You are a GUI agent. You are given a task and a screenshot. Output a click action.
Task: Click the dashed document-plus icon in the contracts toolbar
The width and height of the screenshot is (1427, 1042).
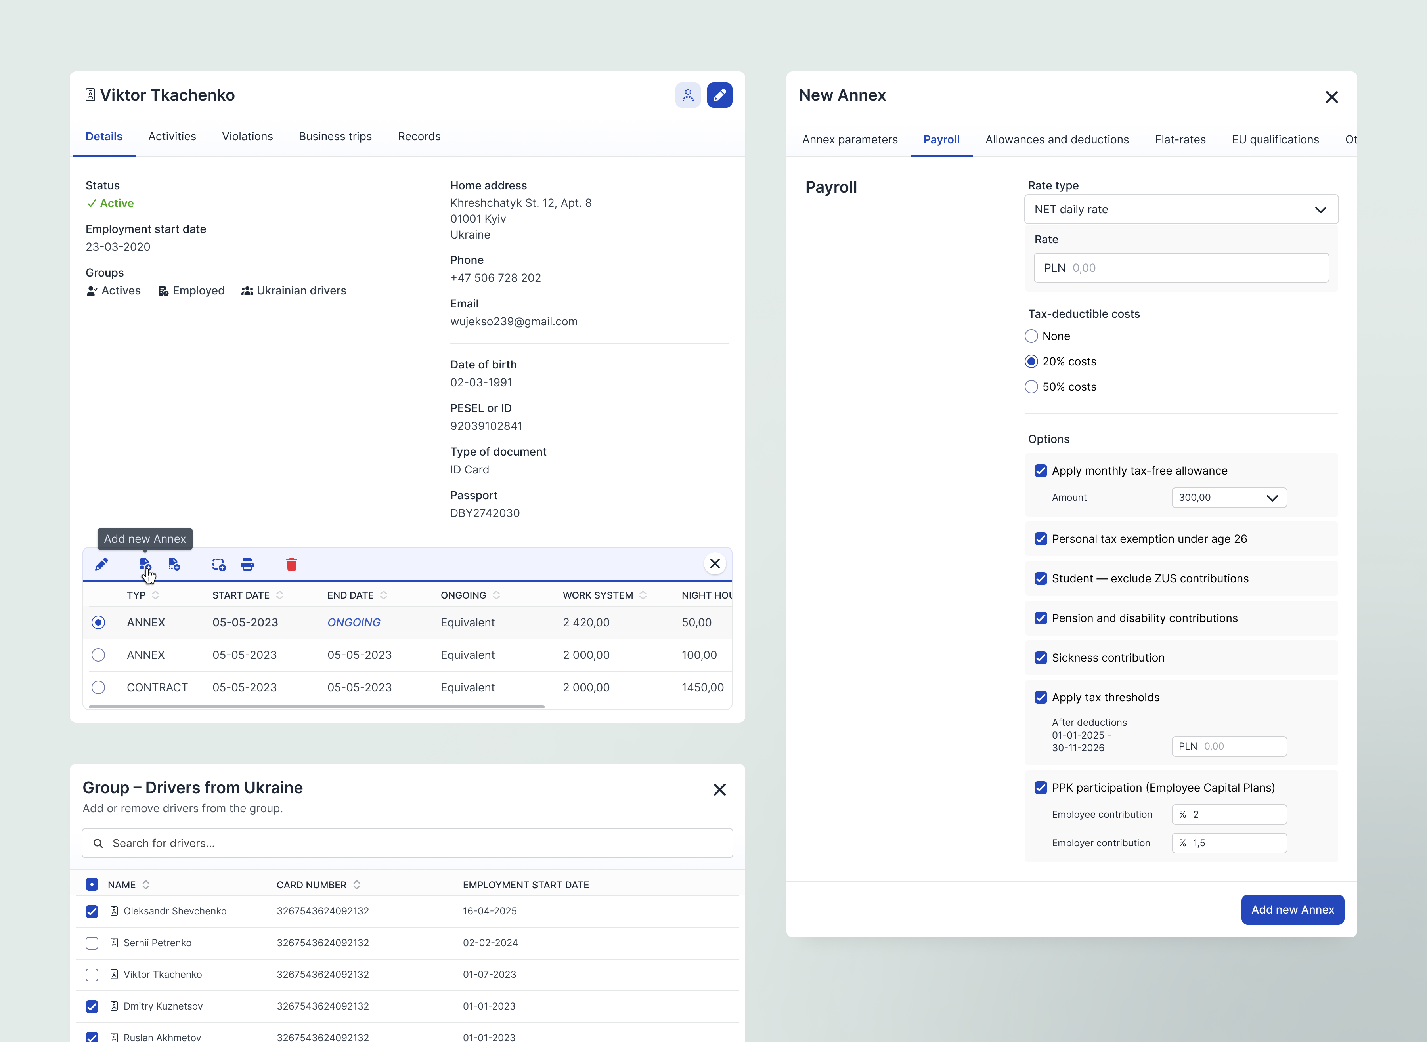pos(174,564)
